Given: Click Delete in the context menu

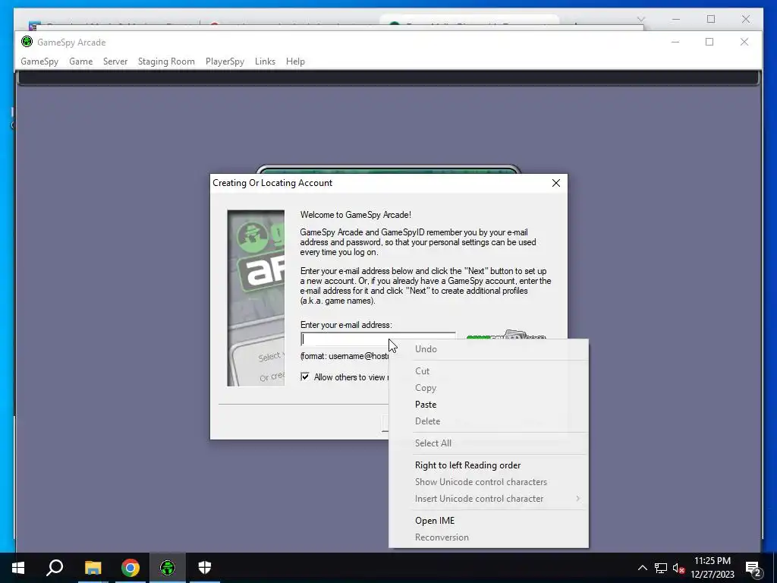Looking at the screenshot, I should [x=489, y=421].
